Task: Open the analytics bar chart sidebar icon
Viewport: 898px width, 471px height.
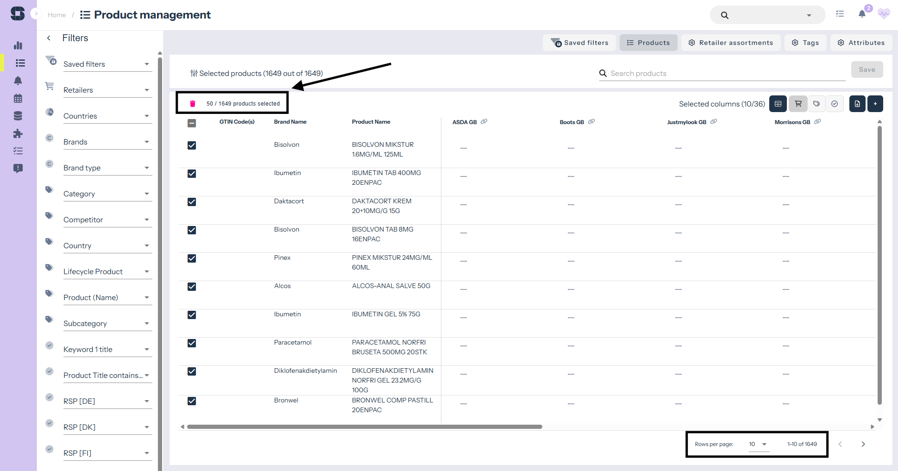Action: pyautogui.click(x=18, y=45)
